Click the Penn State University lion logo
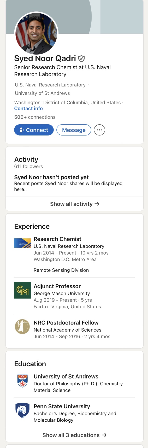This screenshot has width=148, height=448. click(x=22, y=410)
